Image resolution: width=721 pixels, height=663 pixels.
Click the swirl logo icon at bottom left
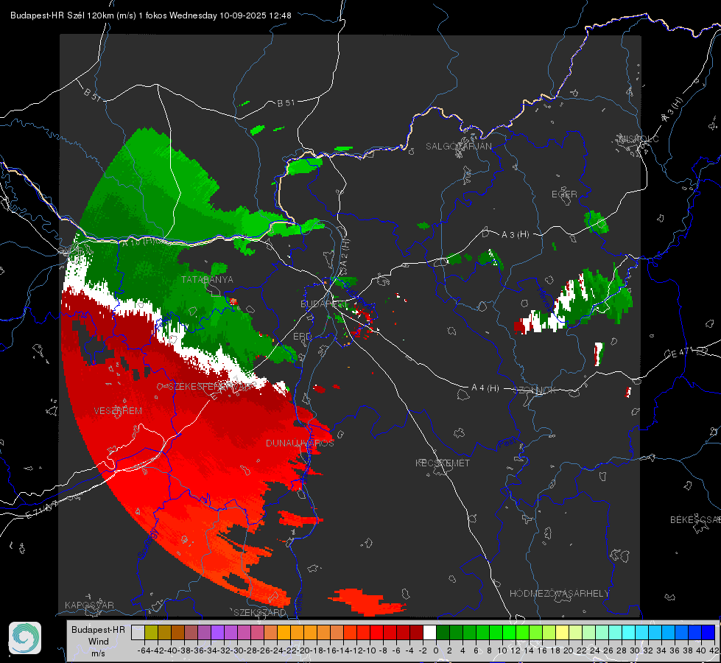tap(25, 638)
